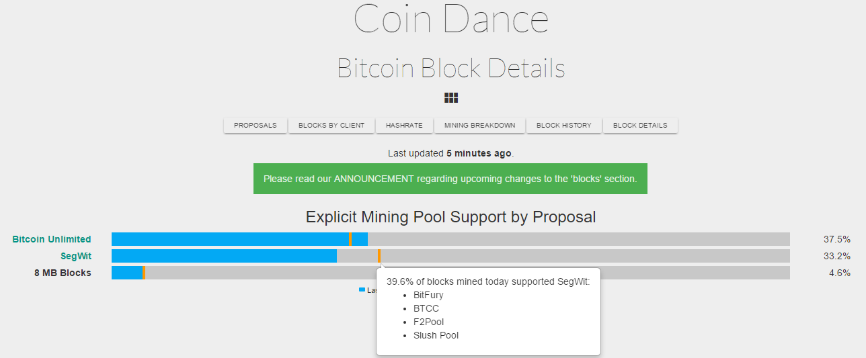The height and width of the screenshot is (358, 866).
Task: Click the blue portion of the SegWit bar
Action: tap(224, 256)
